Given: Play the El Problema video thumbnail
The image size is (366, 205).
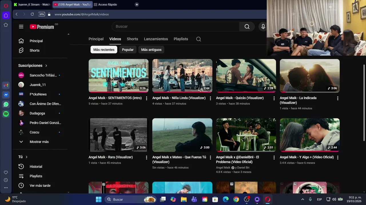Looking at the screenshot, I should click(246, 135).
